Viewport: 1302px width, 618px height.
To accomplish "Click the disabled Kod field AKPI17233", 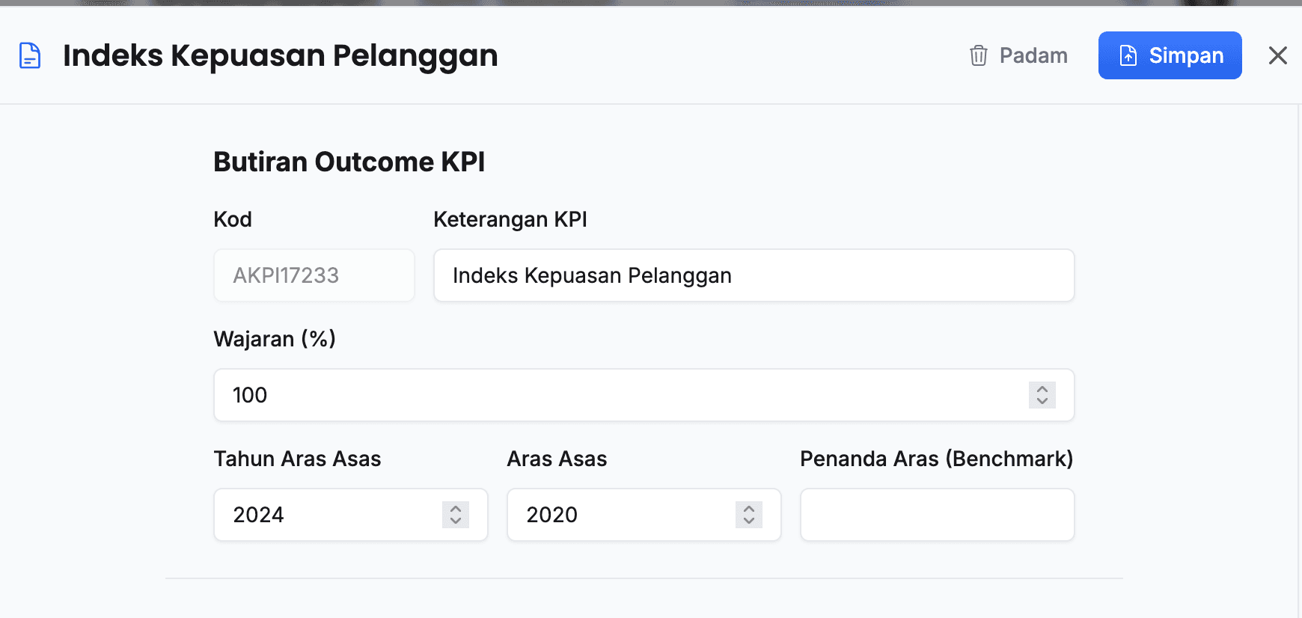I will pyautogui.click(x=314, y=275).
